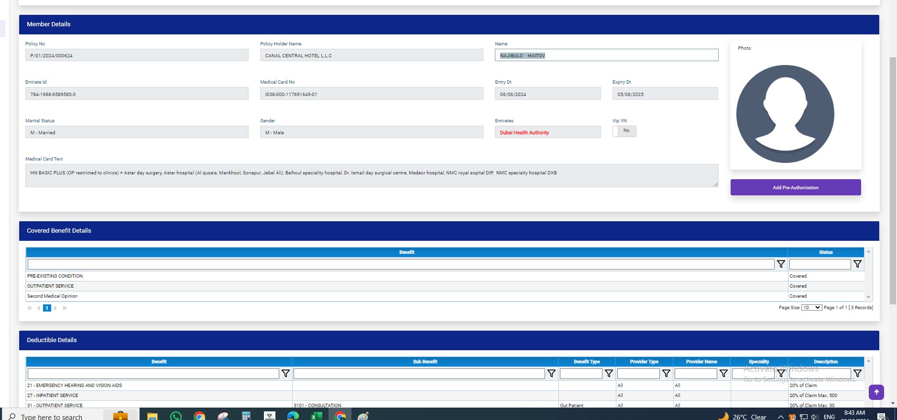The width and height of the screenshot is (897, 420).
Task: Sort by Sub Benefit column header
Action: tap(425, 362)
